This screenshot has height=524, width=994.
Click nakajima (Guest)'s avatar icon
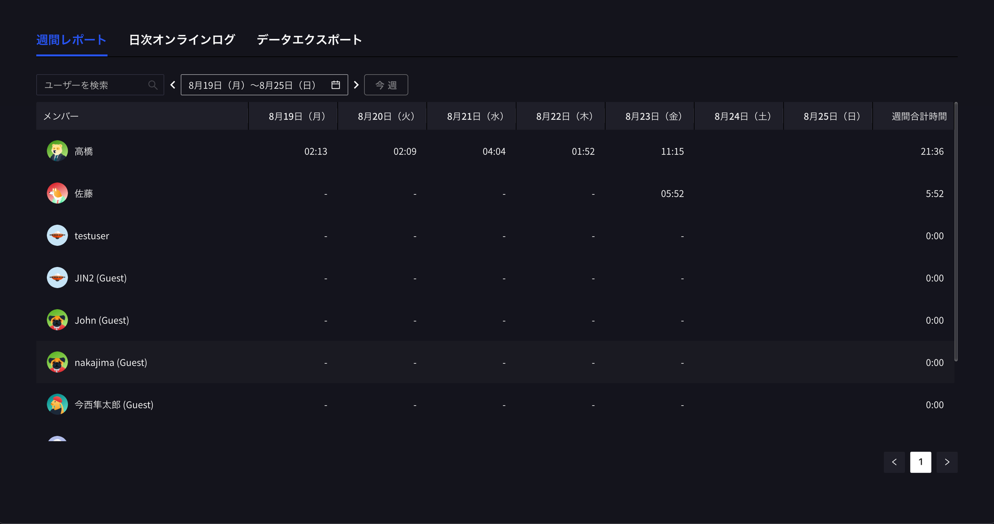57,362
